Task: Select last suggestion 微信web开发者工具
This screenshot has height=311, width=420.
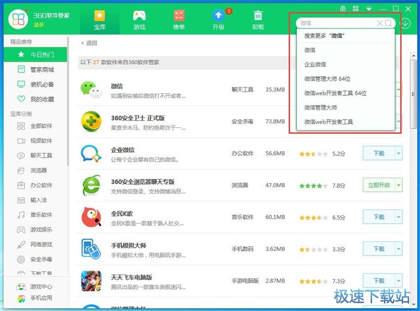Action: (345, 122)
